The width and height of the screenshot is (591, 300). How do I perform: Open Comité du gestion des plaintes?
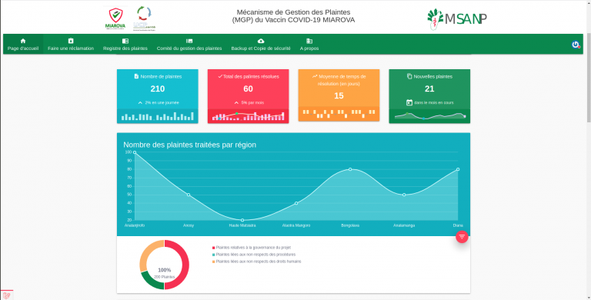click(189, 44)
